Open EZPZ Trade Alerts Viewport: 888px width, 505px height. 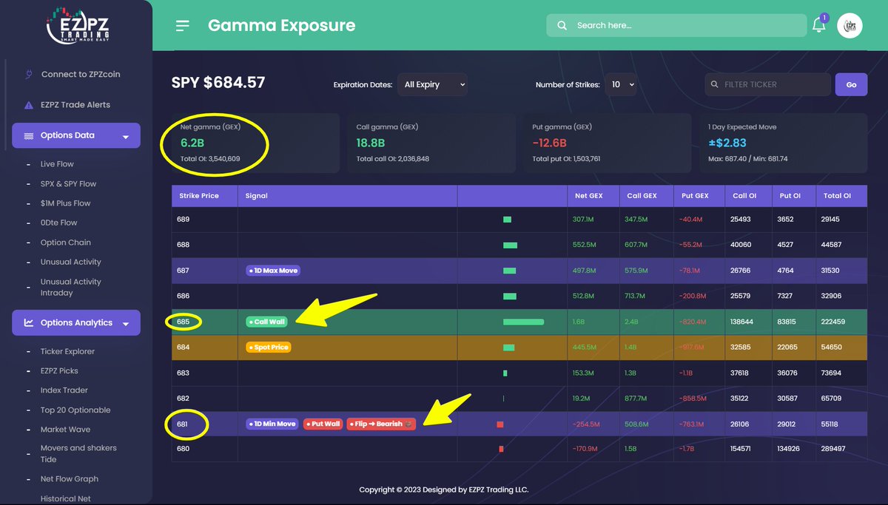(75, 105)
